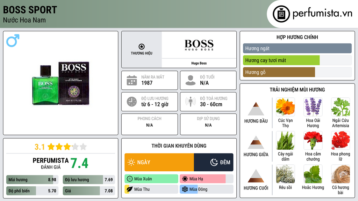The image size is (358, 201).
Task: Click the clock icon for Độ lưu hương
Action: [x=131, y=102]
